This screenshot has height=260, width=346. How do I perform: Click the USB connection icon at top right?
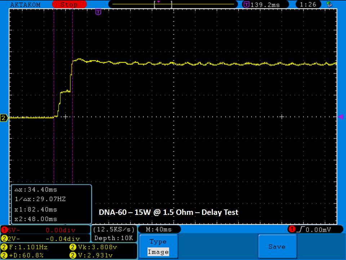tap(329, 4)
